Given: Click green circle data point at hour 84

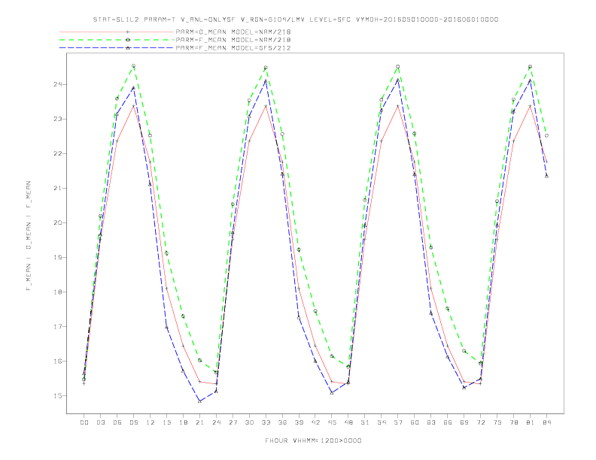Looking at the screenshot, I should tap(546, 135).
